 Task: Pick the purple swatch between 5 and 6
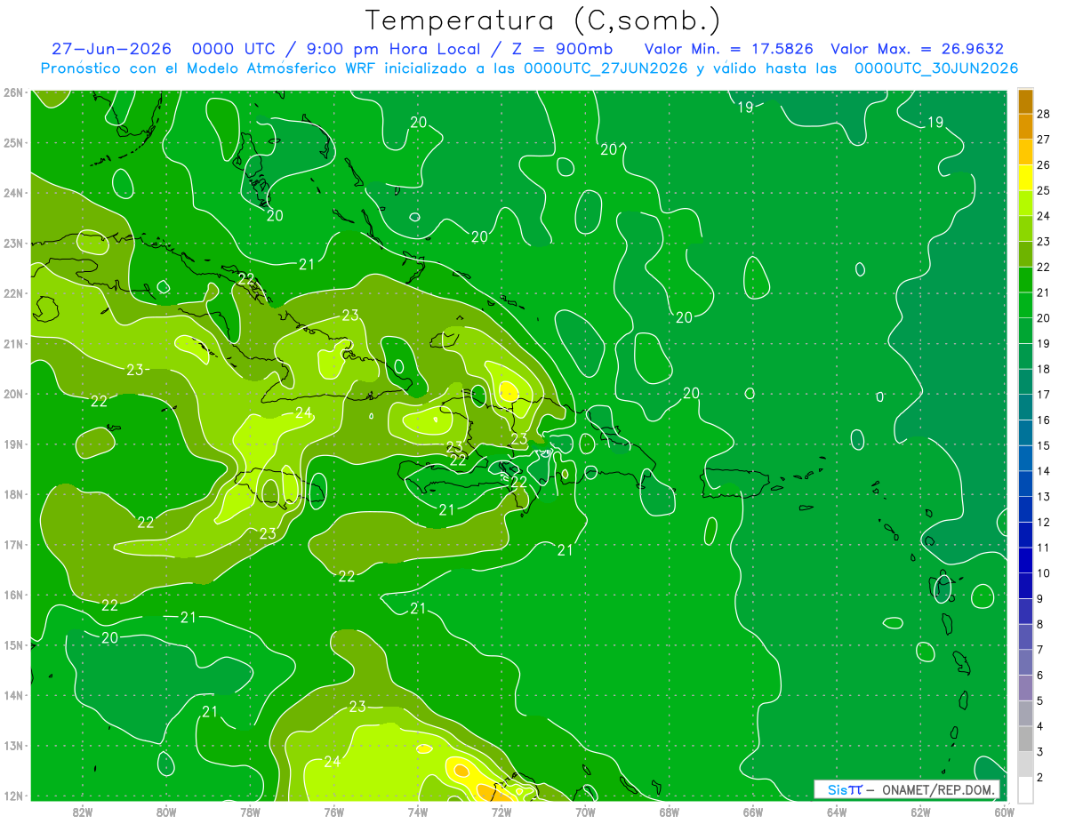1025,688
